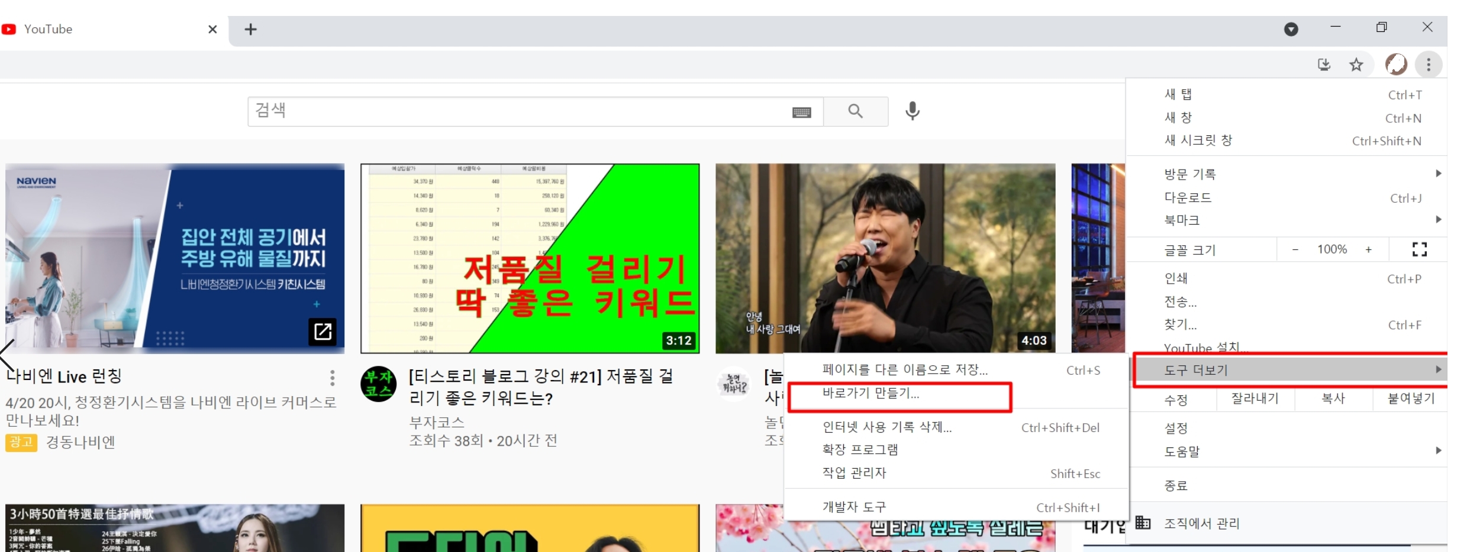Open a new tab with plus button
The image size is (1467, 552).
250,29
